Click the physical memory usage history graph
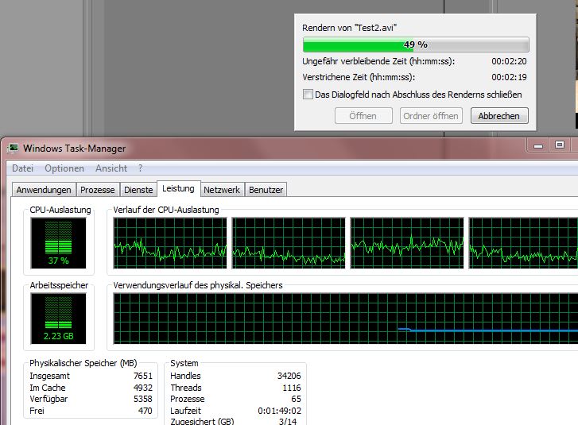Image resolution: width=578 pixels, height=425 pixels. (345, 319)
